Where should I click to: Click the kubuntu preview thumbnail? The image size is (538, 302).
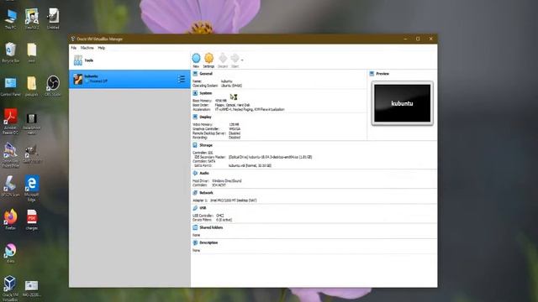pyautogui.click(x=402, y=103)
